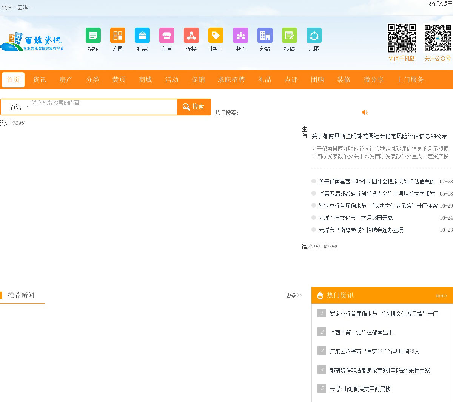Open the 楼盘 yellow tag icon

(x=216, y=36)
